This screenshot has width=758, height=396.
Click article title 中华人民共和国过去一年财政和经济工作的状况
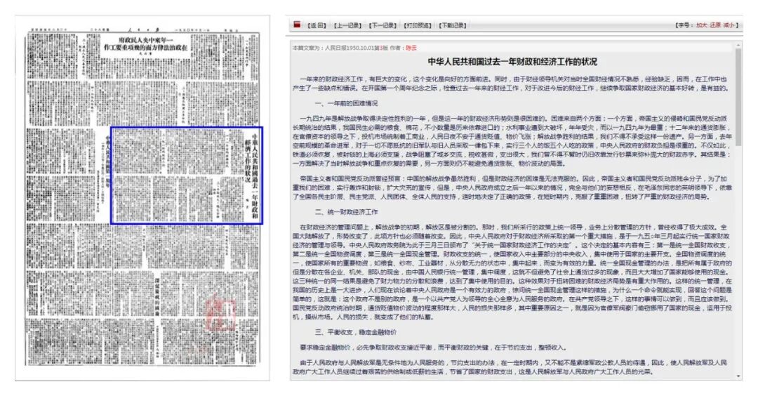tap(512, 61)
